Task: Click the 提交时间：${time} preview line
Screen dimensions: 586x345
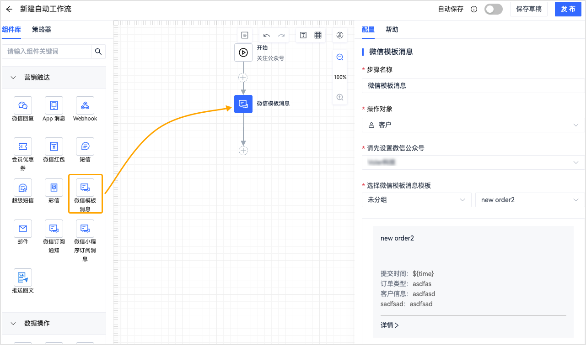Action: pyautogui.click(x=407, y=274)
